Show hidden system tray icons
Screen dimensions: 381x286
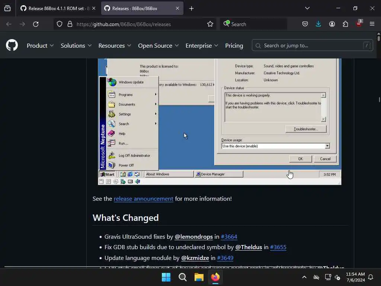click(x=304, y=277)
